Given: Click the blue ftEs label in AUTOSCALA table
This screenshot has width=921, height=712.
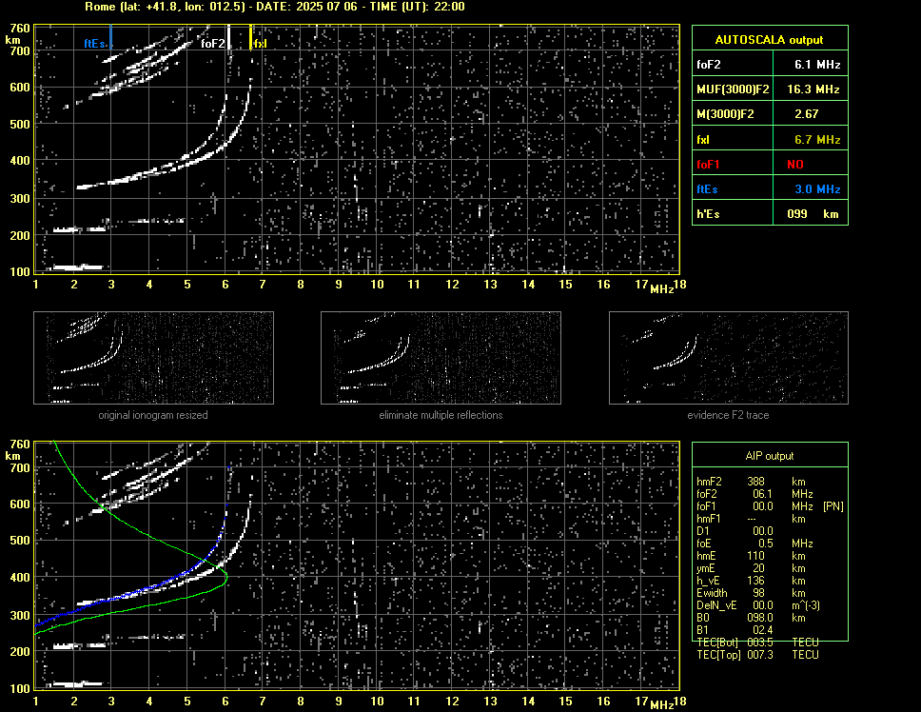Looking at the screenshot, I should (x=707, y=189).
